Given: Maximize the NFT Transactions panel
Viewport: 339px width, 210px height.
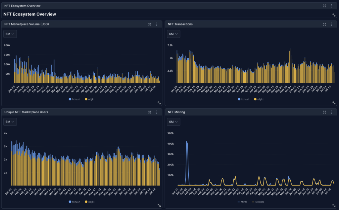Looking at the screenshot, I should click(x=324, y=24).
